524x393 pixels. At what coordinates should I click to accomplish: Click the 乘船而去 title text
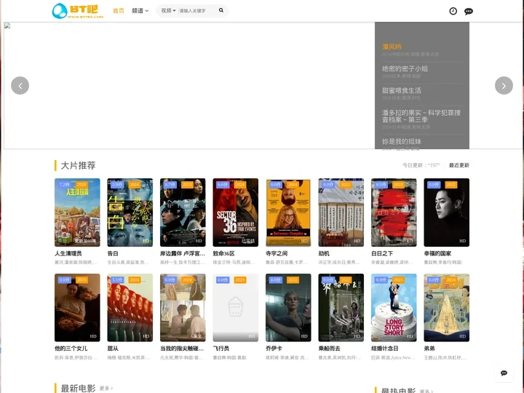[329, 348]
